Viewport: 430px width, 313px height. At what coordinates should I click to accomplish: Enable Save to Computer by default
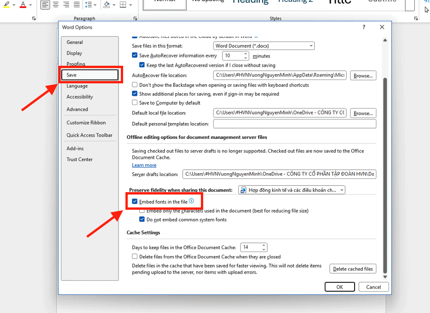[x=135, y=103]
